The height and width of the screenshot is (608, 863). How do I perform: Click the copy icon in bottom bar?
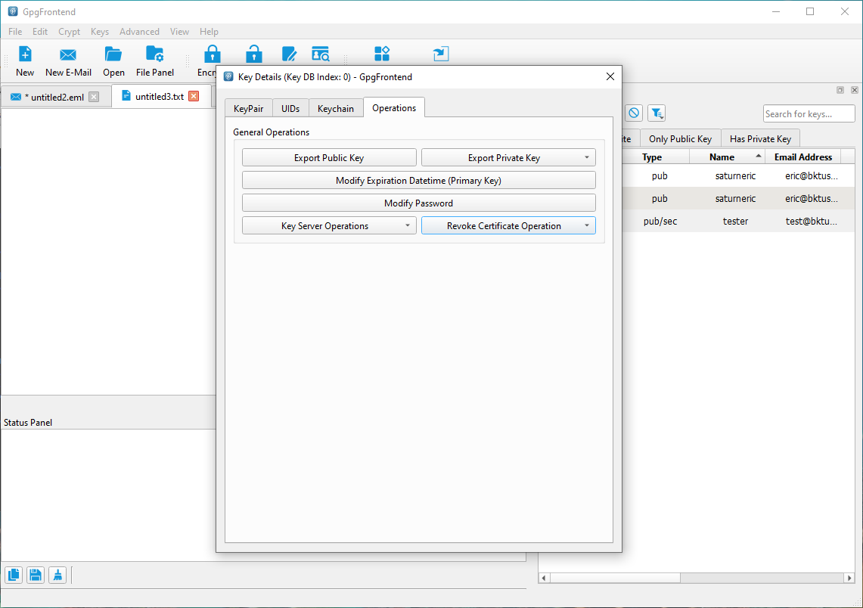click(x=14, y=575)
